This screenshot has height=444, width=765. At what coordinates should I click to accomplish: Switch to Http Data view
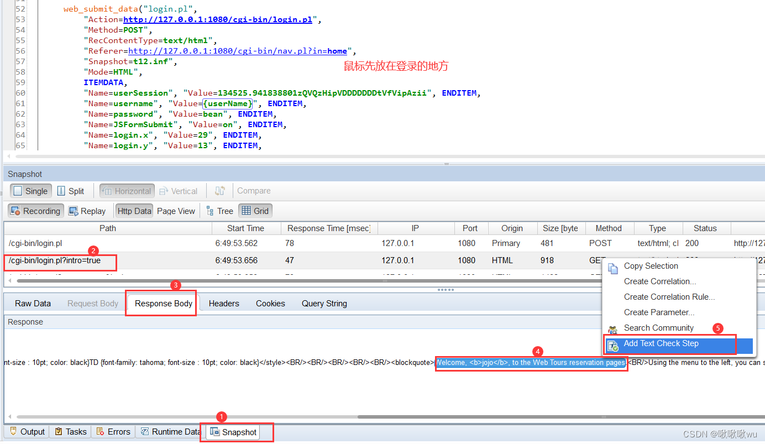(x=134, y=211)
